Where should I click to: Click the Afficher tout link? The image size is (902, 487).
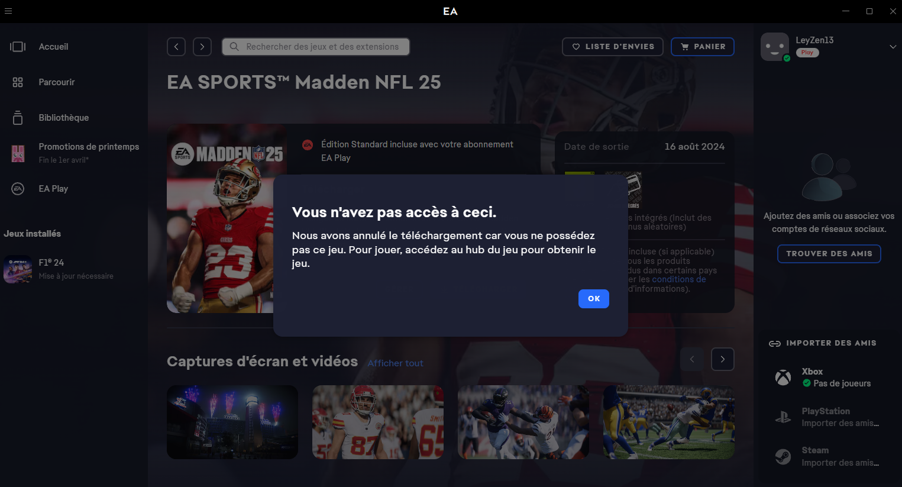pyautogui.click(x=396, y=363)
